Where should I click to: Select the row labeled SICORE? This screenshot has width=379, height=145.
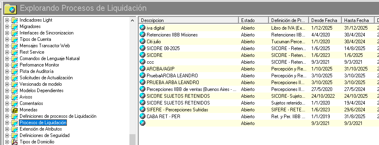155,55
